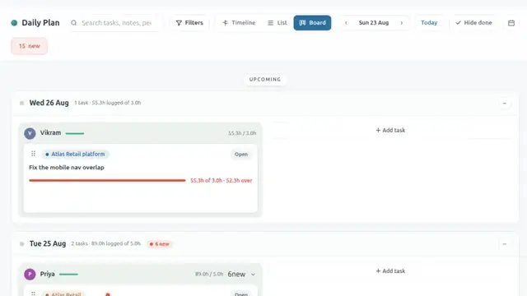Screen dimensions: 527x296
Task: Collapse the Wed 26 Aug section
Action: click(x=505, y=104)
